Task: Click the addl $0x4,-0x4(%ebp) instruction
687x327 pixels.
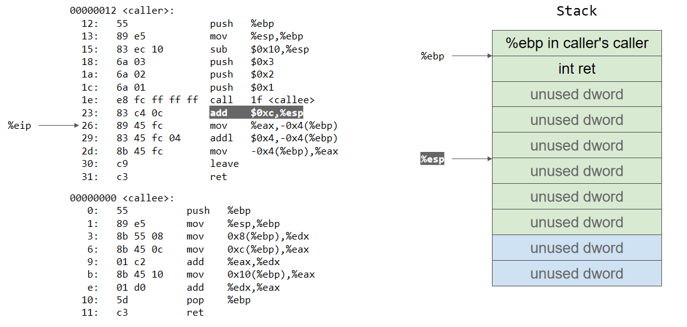Action: [273, 138]
